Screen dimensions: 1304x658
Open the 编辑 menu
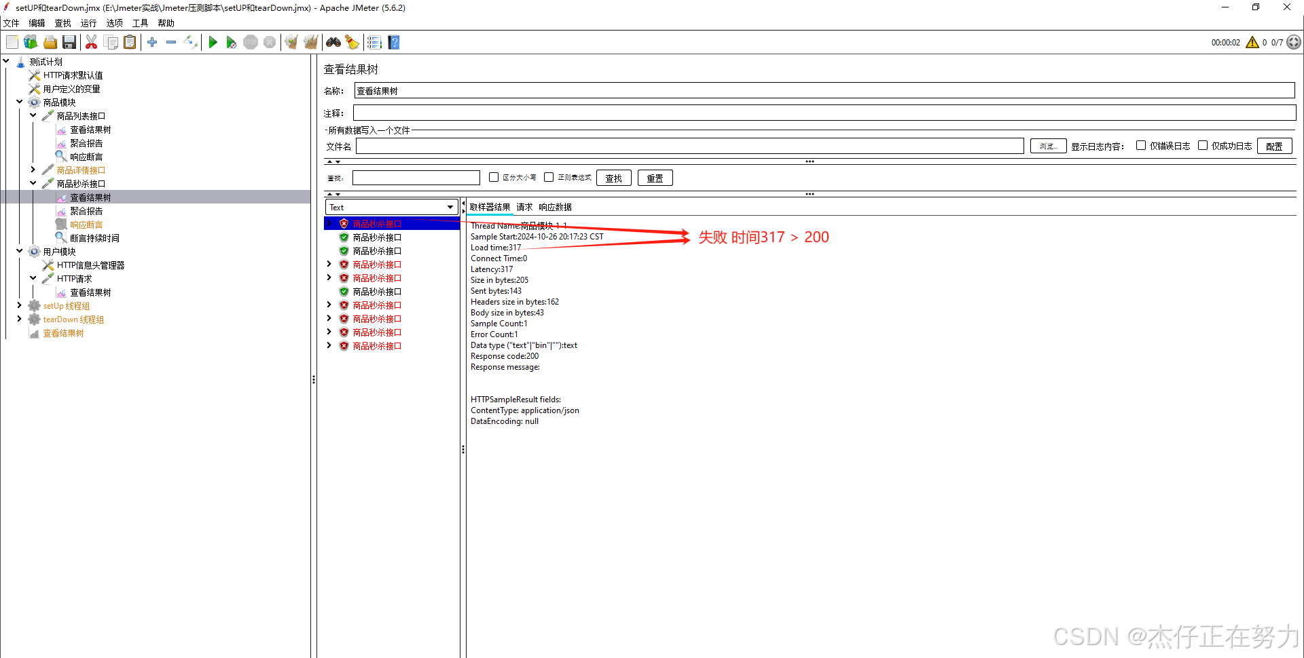coord(37,23)
